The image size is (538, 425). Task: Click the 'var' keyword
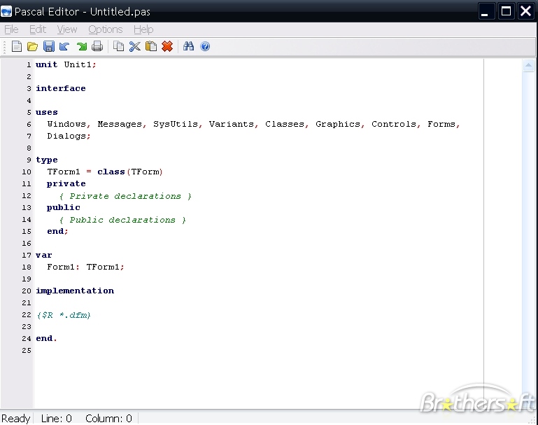pyautogui.click(x=44, y=255)
